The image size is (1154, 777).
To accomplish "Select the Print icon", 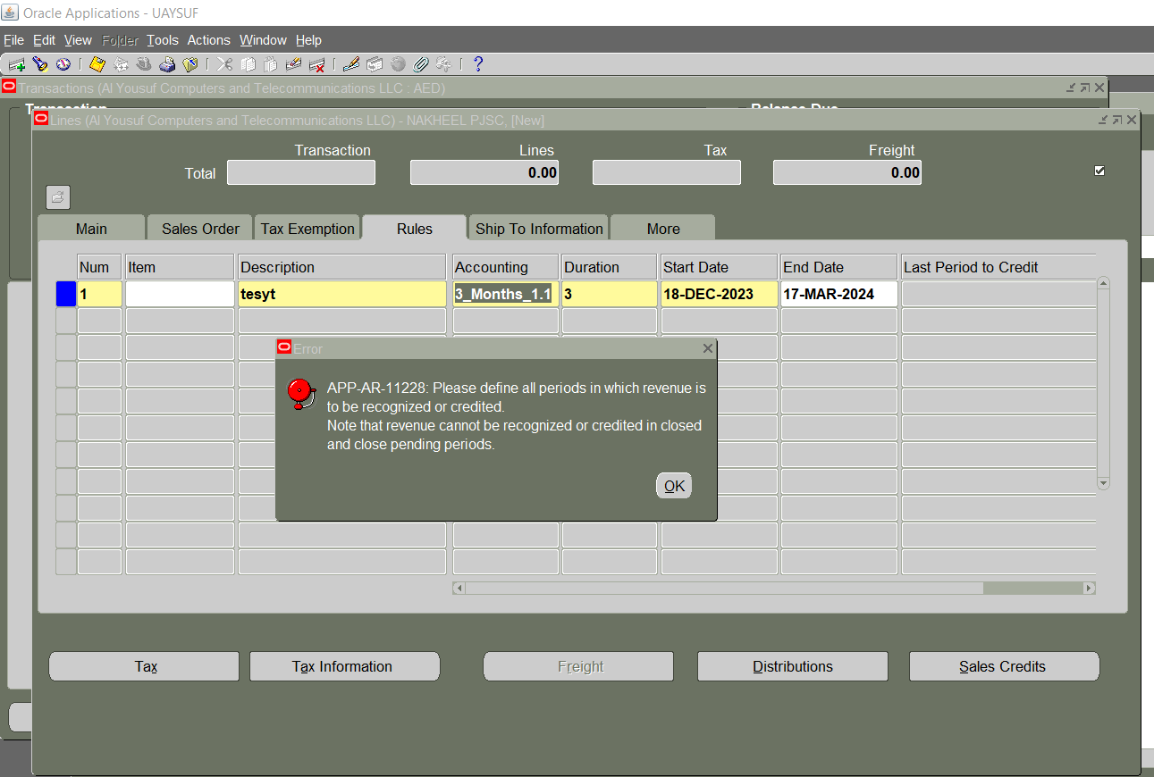I will click(167, 63).
